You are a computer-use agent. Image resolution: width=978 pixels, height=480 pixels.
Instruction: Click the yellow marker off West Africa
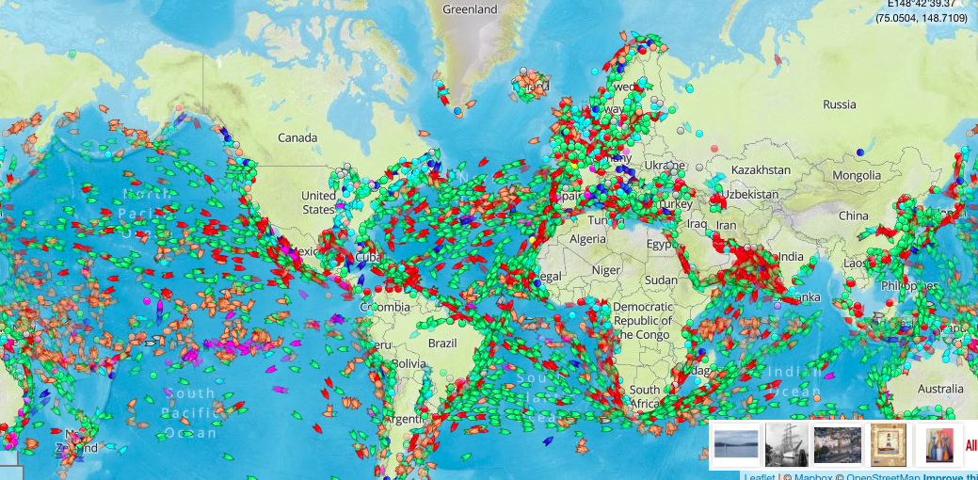(532, 240)
